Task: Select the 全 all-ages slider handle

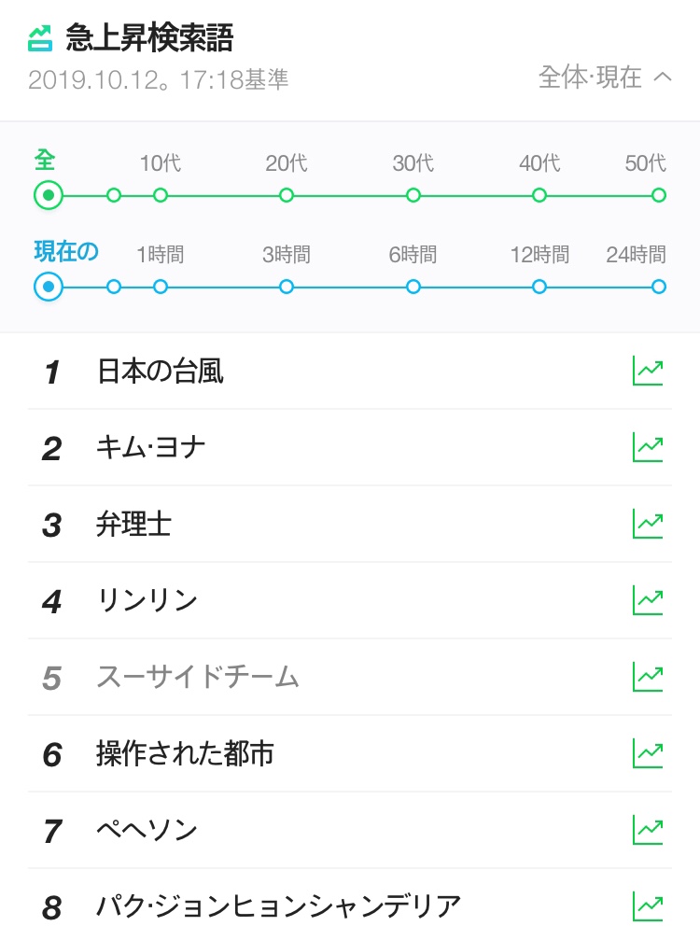Action: tap(49, 195)
